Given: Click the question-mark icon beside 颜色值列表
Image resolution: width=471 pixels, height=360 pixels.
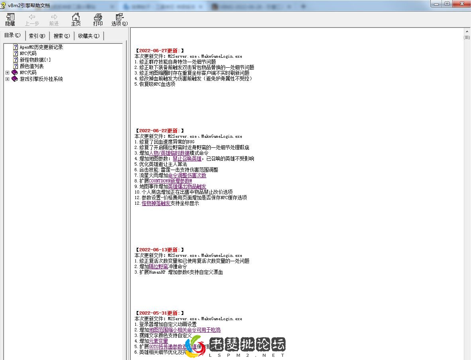Looking at the screenshot, I should pos(15,66).
